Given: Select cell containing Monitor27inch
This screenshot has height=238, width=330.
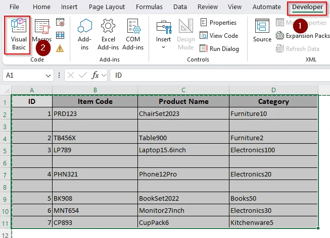Looking at the screenshot, I should click(183, 210).
